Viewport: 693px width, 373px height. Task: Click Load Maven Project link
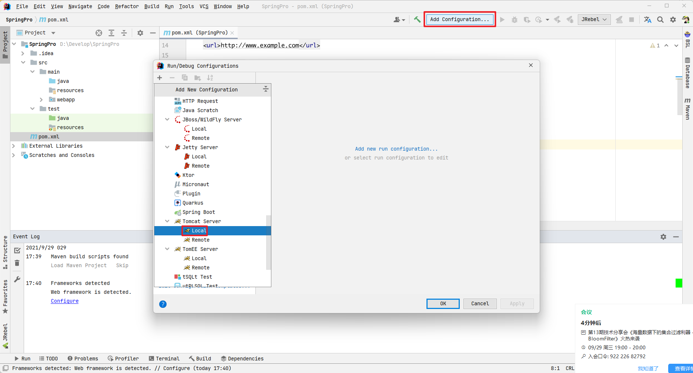click(79, 266)
